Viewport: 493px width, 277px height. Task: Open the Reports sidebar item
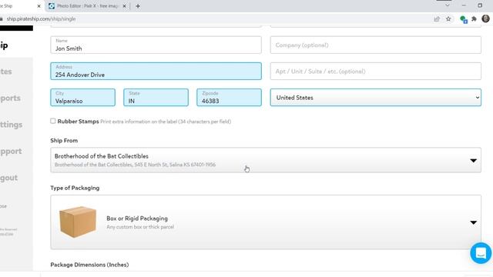(x=10, y=98)
